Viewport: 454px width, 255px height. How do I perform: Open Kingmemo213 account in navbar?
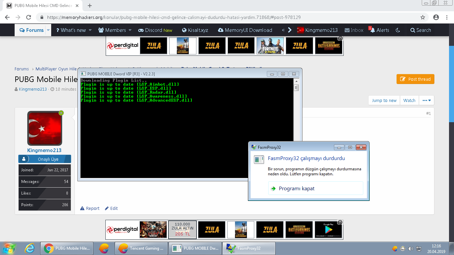317,30
